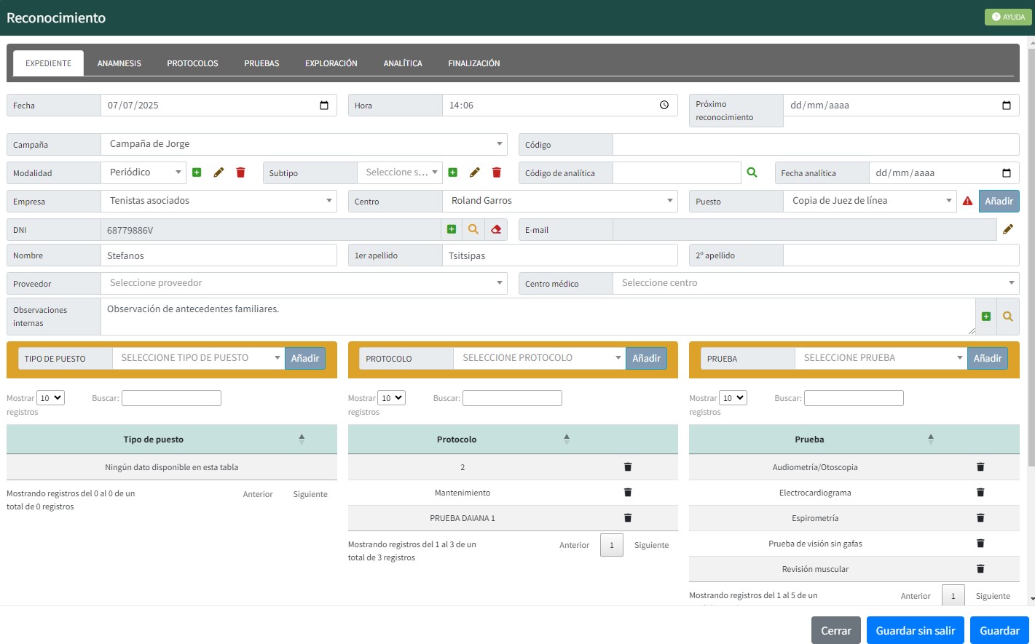Open the PRUEBAS tab
This screenshot has height=644, width=1035.
coord(261,63)
